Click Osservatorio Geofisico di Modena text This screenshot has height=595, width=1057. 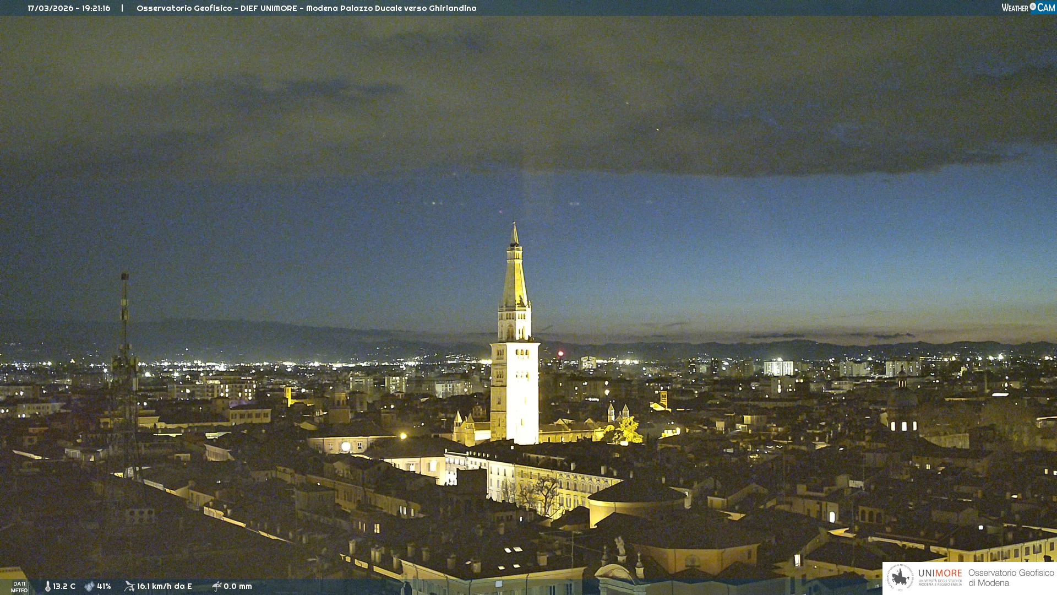[x=1011, y=577]
